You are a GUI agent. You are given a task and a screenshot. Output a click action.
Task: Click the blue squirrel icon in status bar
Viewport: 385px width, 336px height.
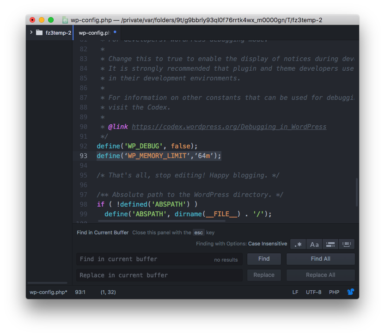point(350,292)
